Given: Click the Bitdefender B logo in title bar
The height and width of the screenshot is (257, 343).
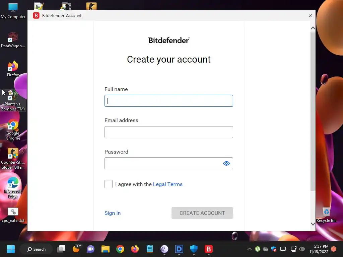Looking at the screenshot, I should click(x=36, y=15).
